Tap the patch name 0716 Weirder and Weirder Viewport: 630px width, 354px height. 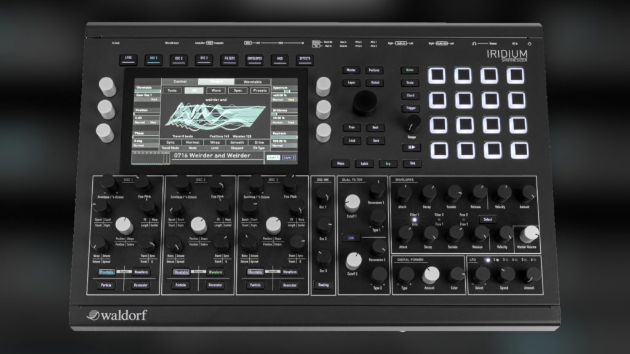click(212, 155)
